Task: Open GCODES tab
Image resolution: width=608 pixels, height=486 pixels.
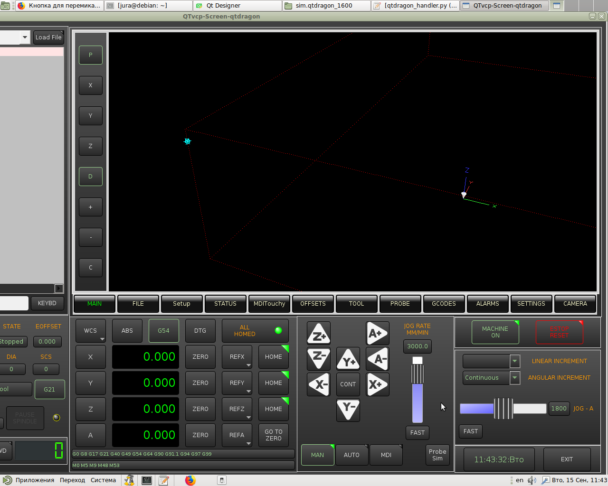Action: coord(444,304)
